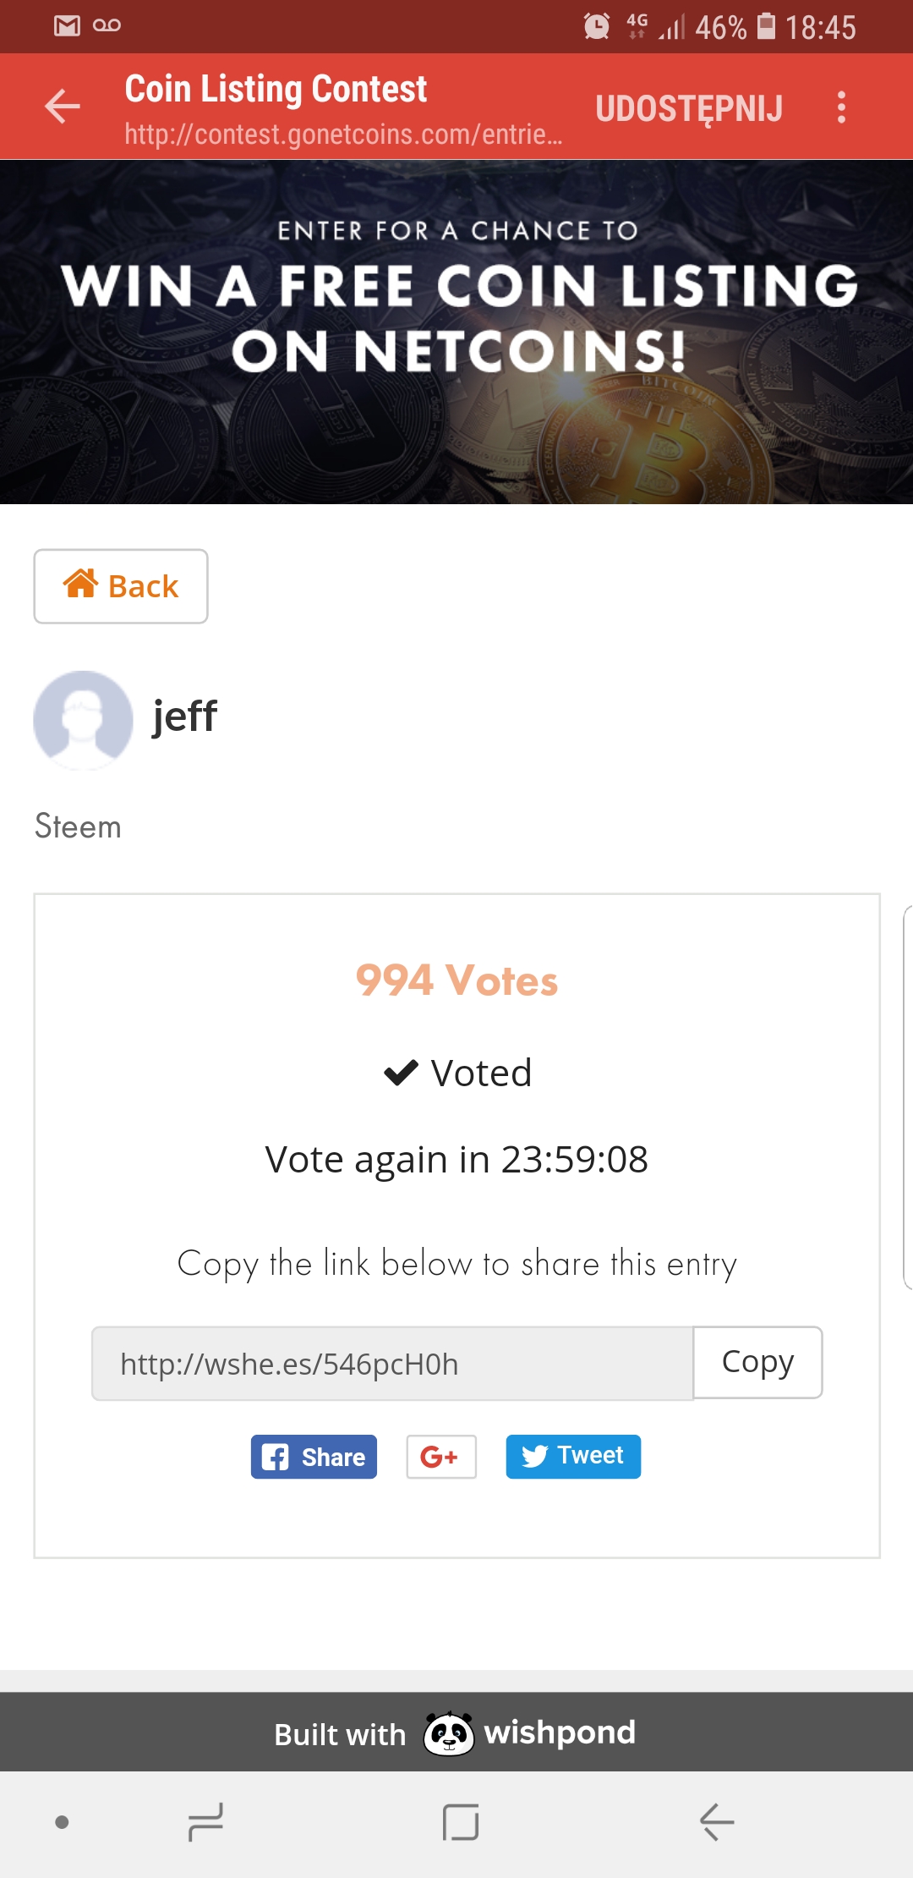
Task: Open recent apps from the navigation bar
Action: [x=205, y=1822]
